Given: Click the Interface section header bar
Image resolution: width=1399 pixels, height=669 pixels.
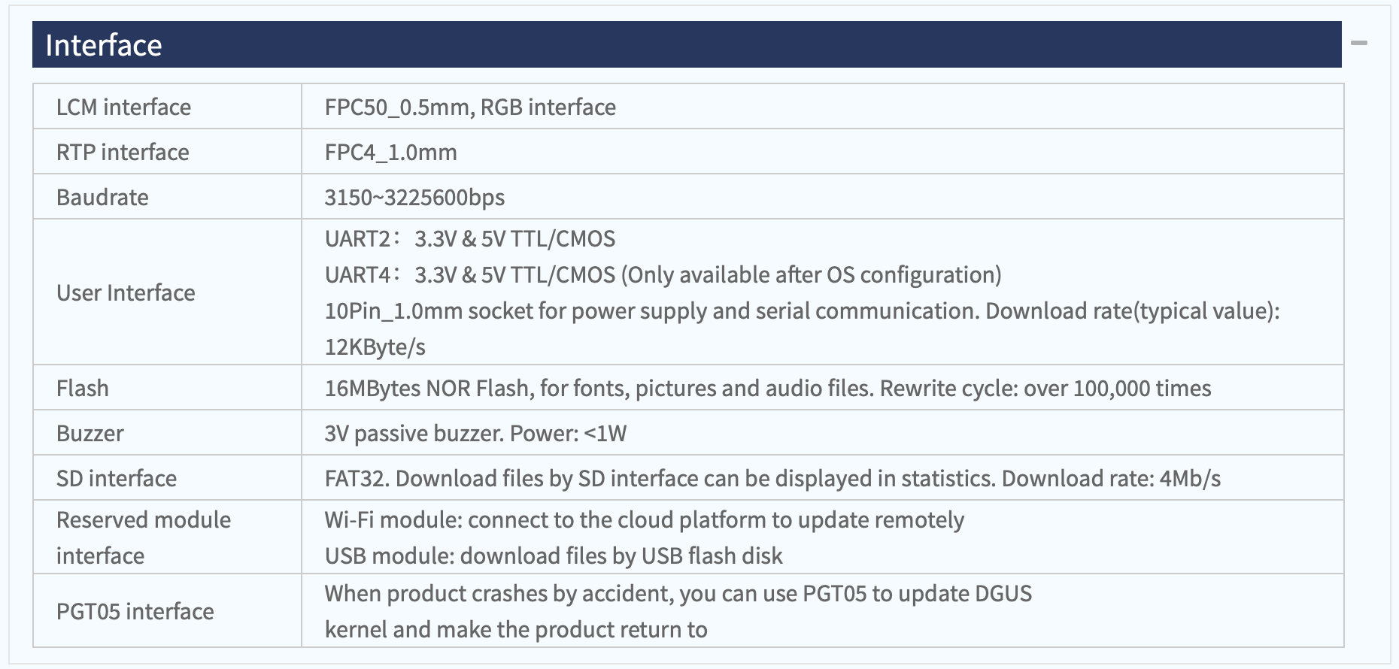Looking at the screenshot, I should pos(687,44).
